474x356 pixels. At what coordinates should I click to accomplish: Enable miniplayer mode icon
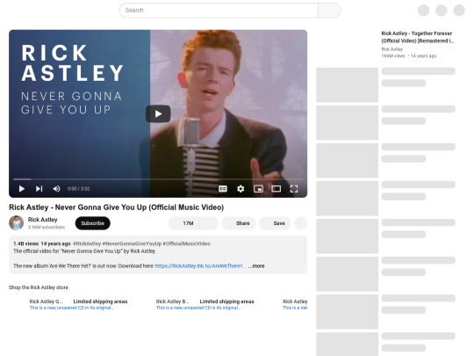point(258,189)
